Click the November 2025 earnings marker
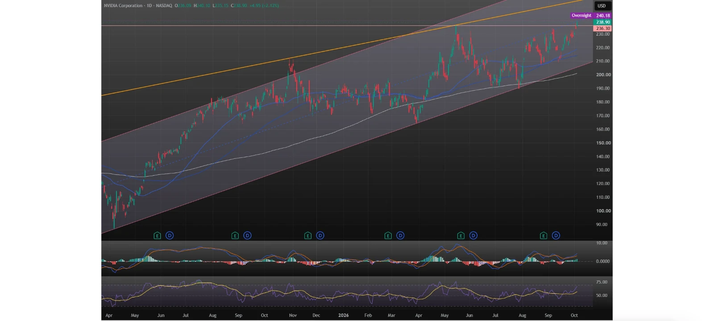714x321 pixels. point(307,235)
